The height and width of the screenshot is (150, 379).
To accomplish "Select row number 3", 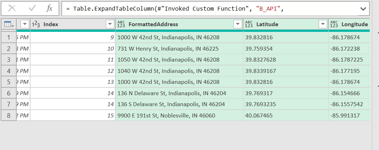I will tap(9, 59).
